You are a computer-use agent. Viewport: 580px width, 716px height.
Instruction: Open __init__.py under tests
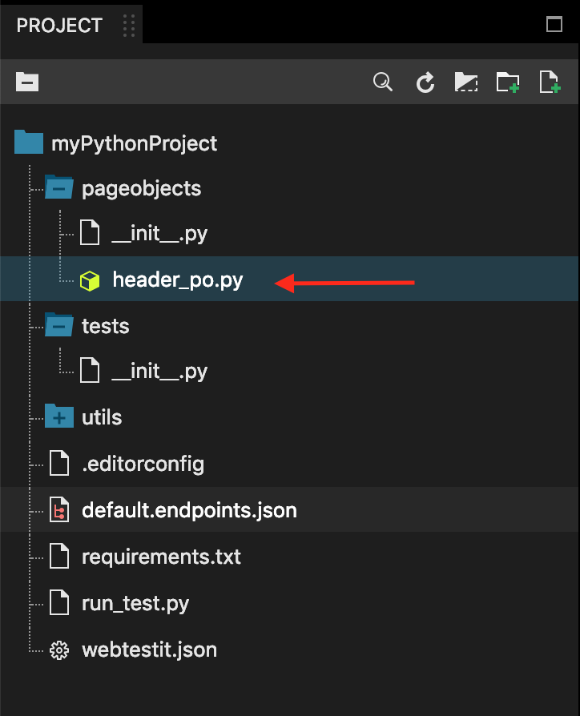coord(160,372)
